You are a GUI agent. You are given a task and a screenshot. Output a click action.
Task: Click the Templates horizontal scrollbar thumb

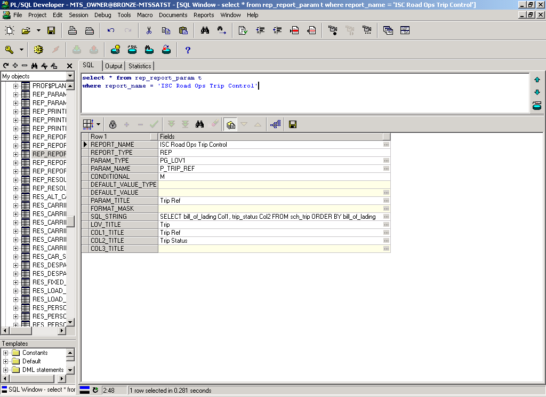(31, 378)
